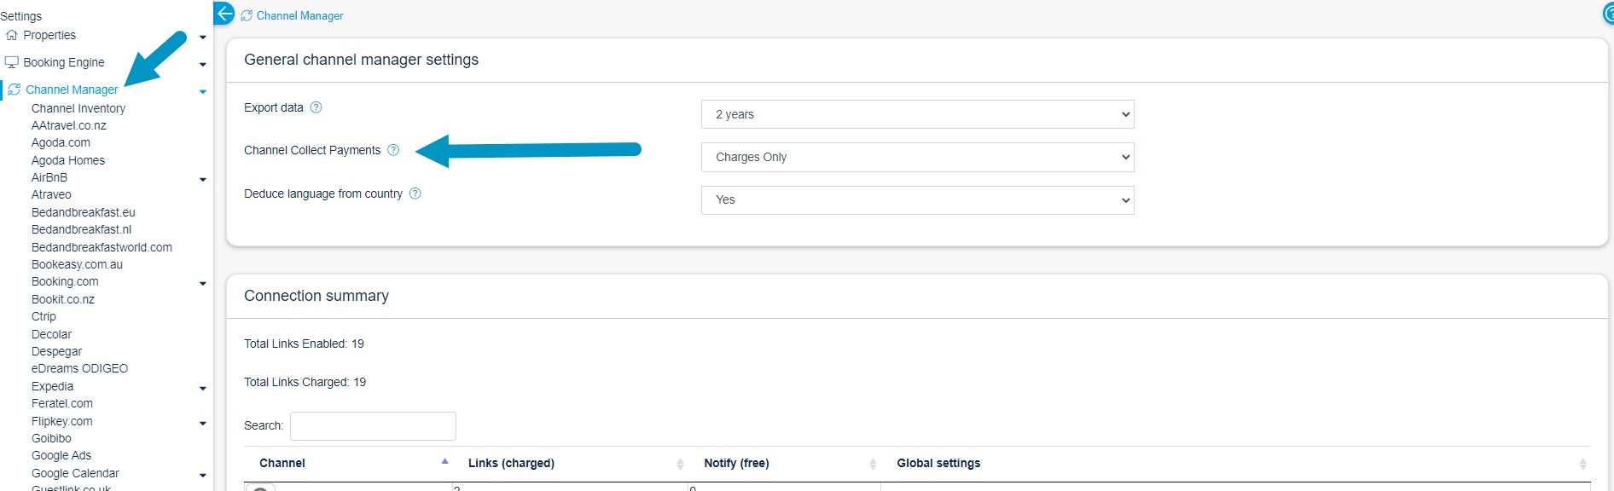Open Bedandbreakfastworld.com channel

point(102,247)
